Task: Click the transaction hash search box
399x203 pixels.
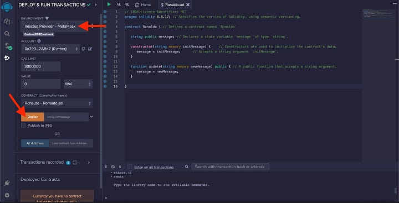Action: coord(230,167)
